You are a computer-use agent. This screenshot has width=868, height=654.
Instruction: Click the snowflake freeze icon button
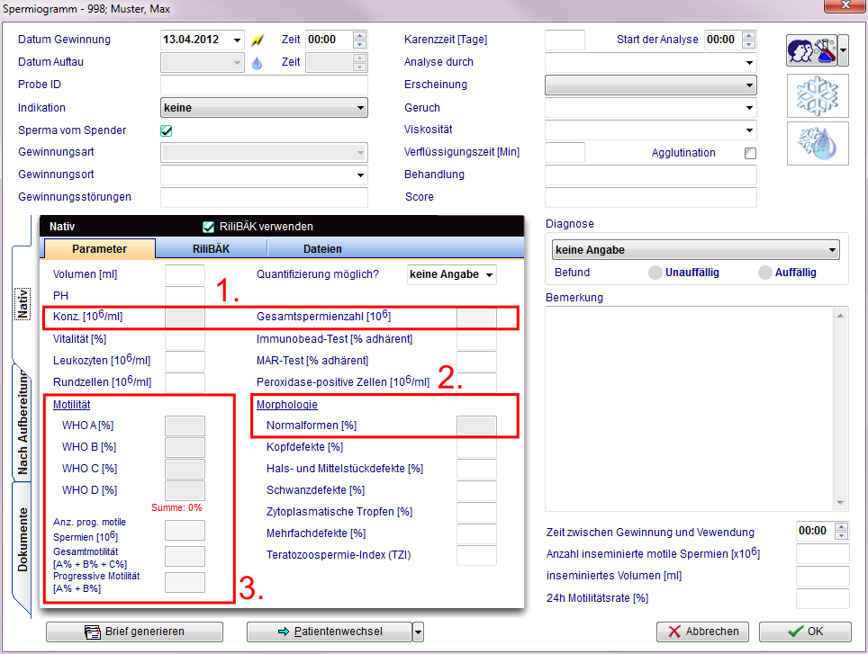pyautogui.click(x=818, y=95)
